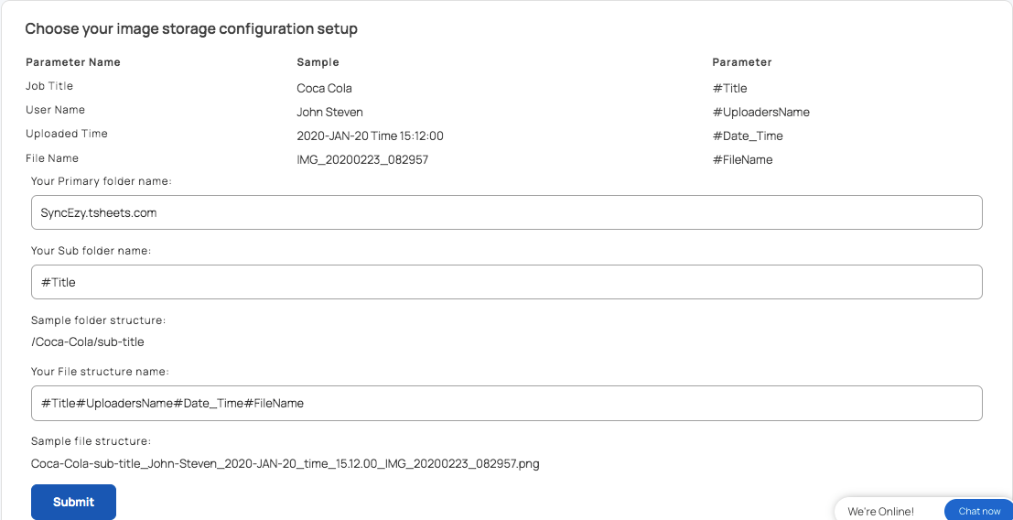This screenshot has height=520, width=1013.
Task: Click the image storage configuration heading
Action: (x=191, y=29)
